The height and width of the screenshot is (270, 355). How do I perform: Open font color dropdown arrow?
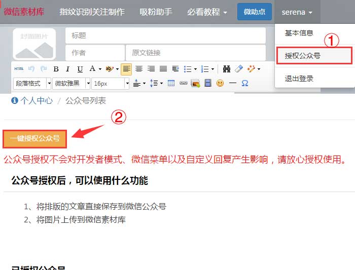point(100,69)
